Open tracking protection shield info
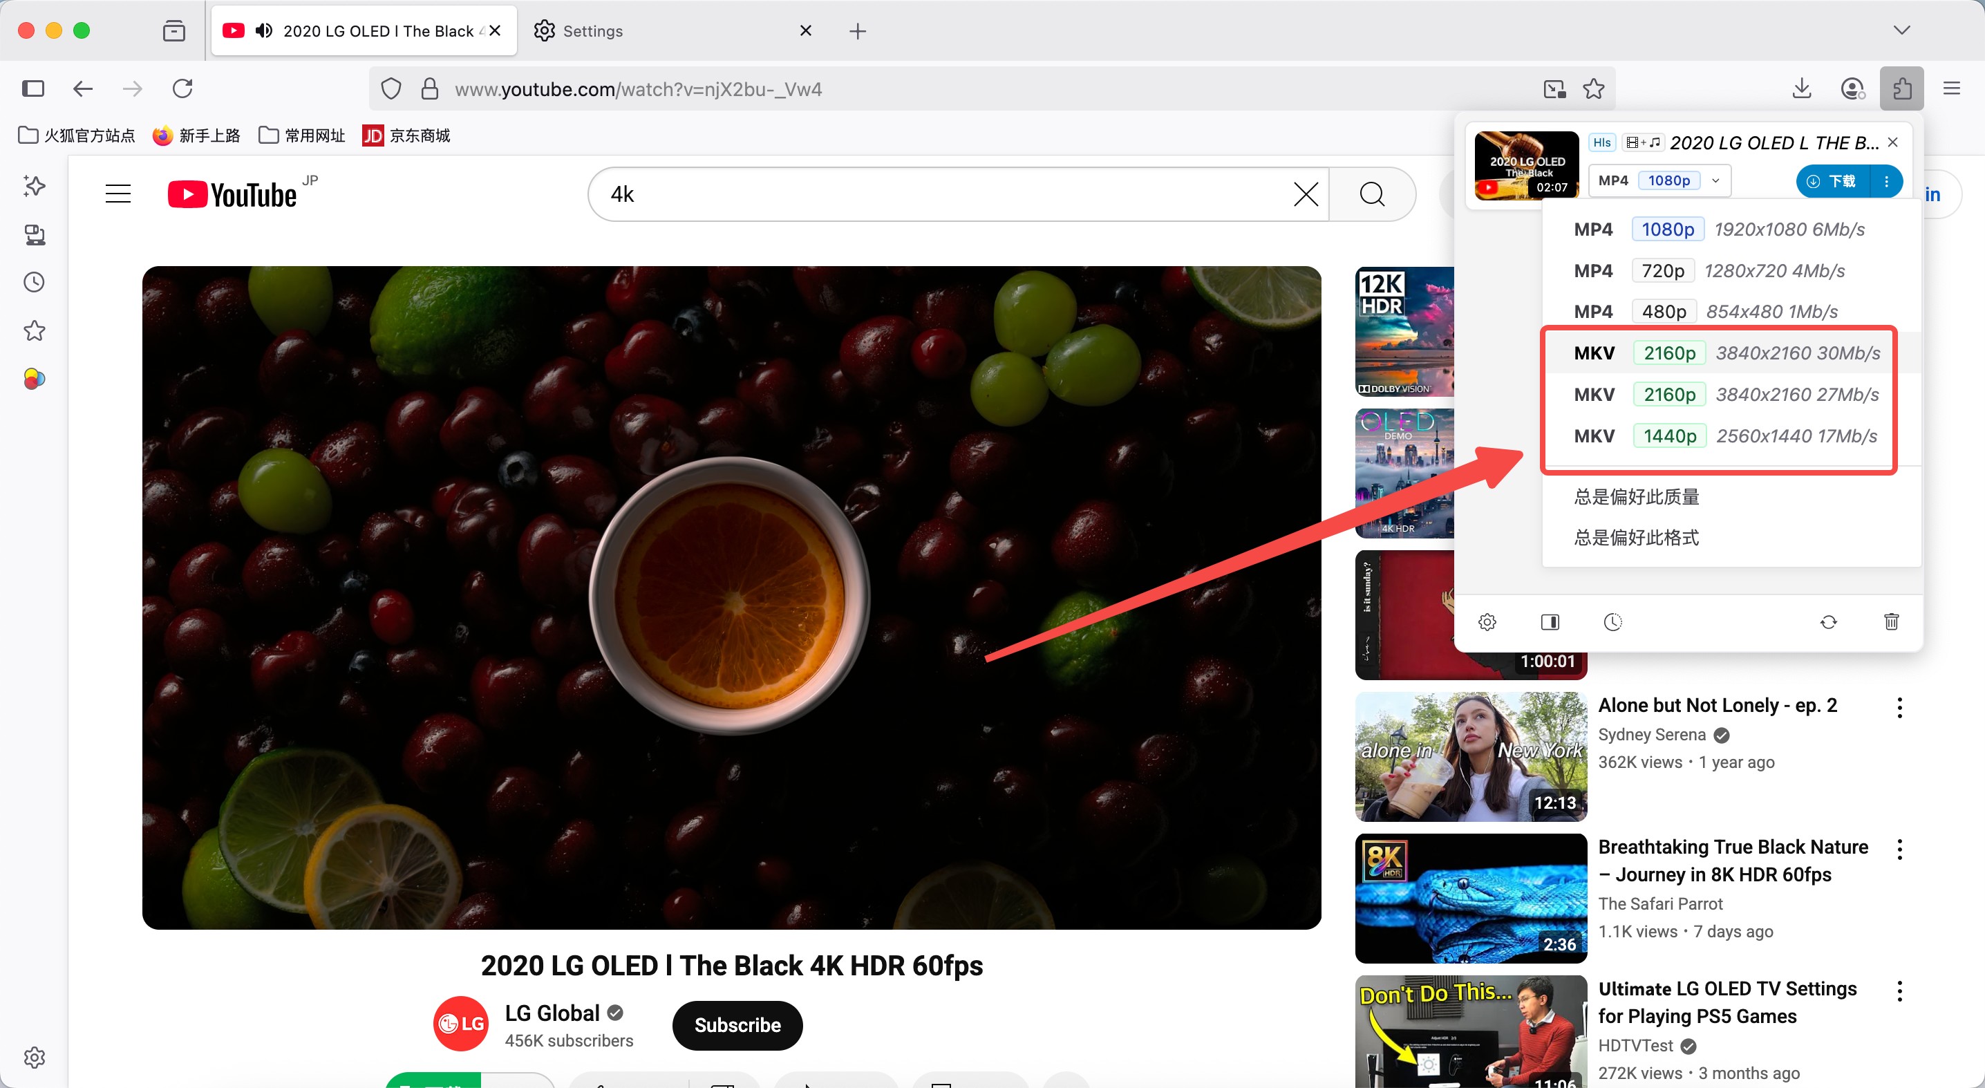Image resolution: width=1985 pixels, height=1088 pixels. coord(391,89)
